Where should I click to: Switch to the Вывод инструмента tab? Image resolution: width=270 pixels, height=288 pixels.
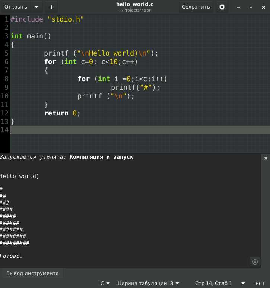[x=32, y=273]
